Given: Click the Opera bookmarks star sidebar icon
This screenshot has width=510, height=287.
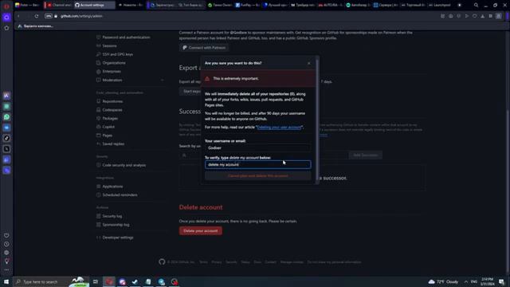Looking at the screenshot, I should tap(6, 28).
